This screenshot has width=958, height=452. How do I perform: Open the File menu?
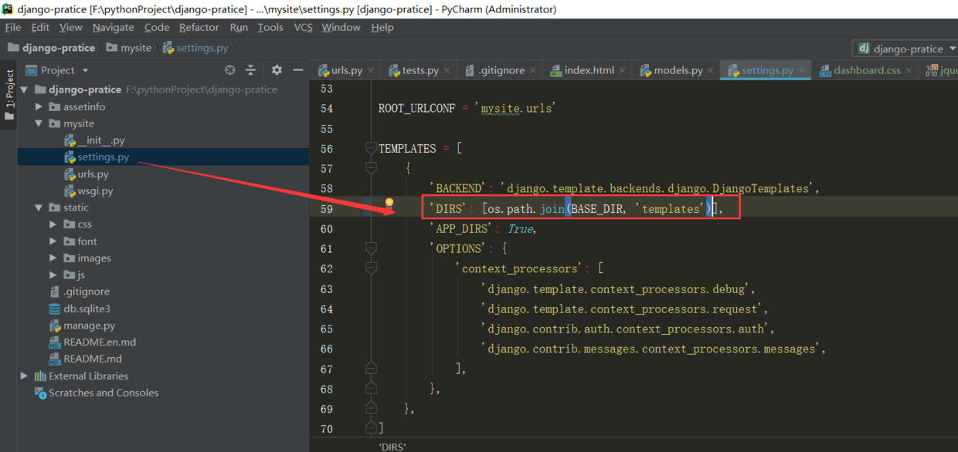click(x=13, y=27)
